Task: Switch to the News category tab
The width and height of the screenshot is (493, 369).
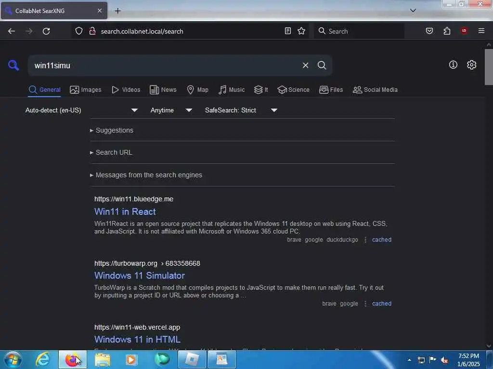Action: (x=163, y=90)
